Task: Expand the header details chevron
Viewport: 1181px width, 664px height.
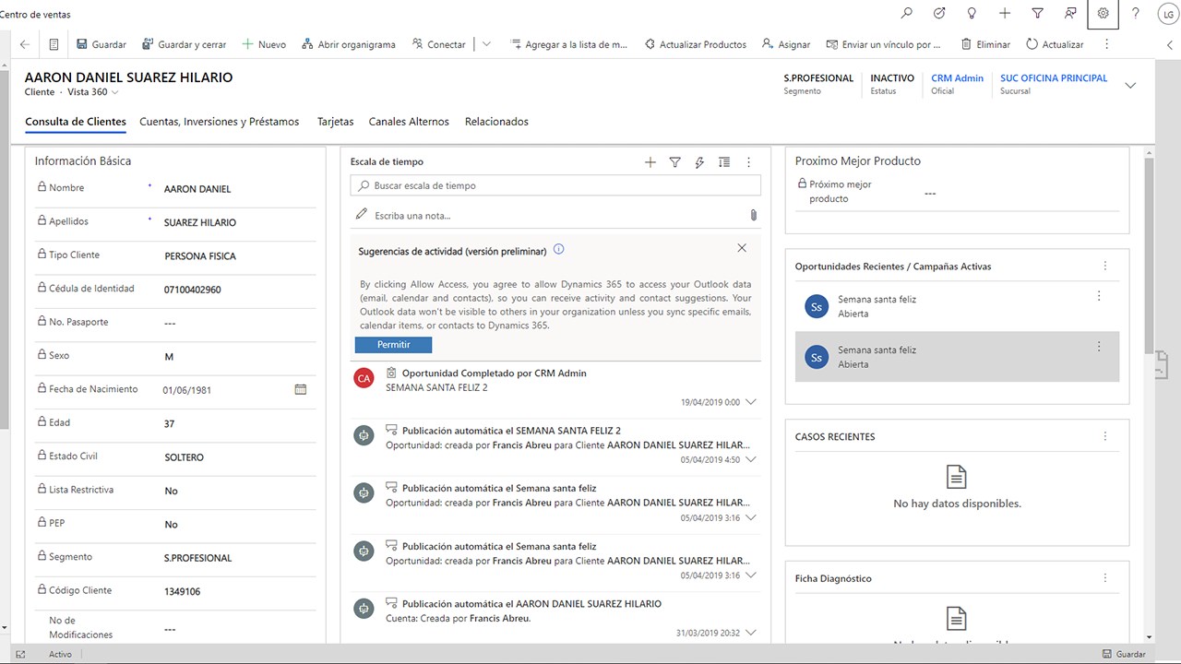Action: pos(1130,85)
